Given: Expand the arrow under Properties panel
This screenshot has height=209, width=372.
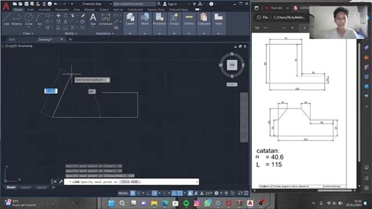Looking at the screenshot, I should click(159, 34).
